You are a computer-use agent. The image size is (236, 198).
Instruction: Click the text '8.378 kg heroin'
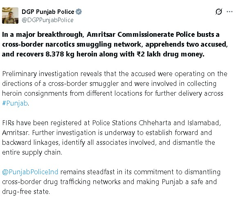pyautogui.click(x=71, y=54)
